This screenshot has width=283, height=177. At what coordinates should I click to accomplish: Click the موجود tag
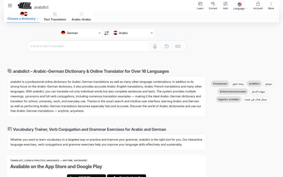click(x=268, y=84)
